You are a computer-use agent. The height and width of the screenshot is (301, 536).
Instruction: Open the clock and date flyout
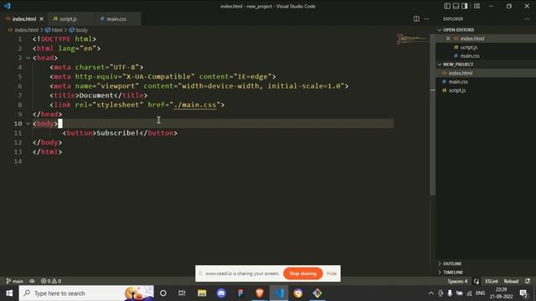(501, 293)
